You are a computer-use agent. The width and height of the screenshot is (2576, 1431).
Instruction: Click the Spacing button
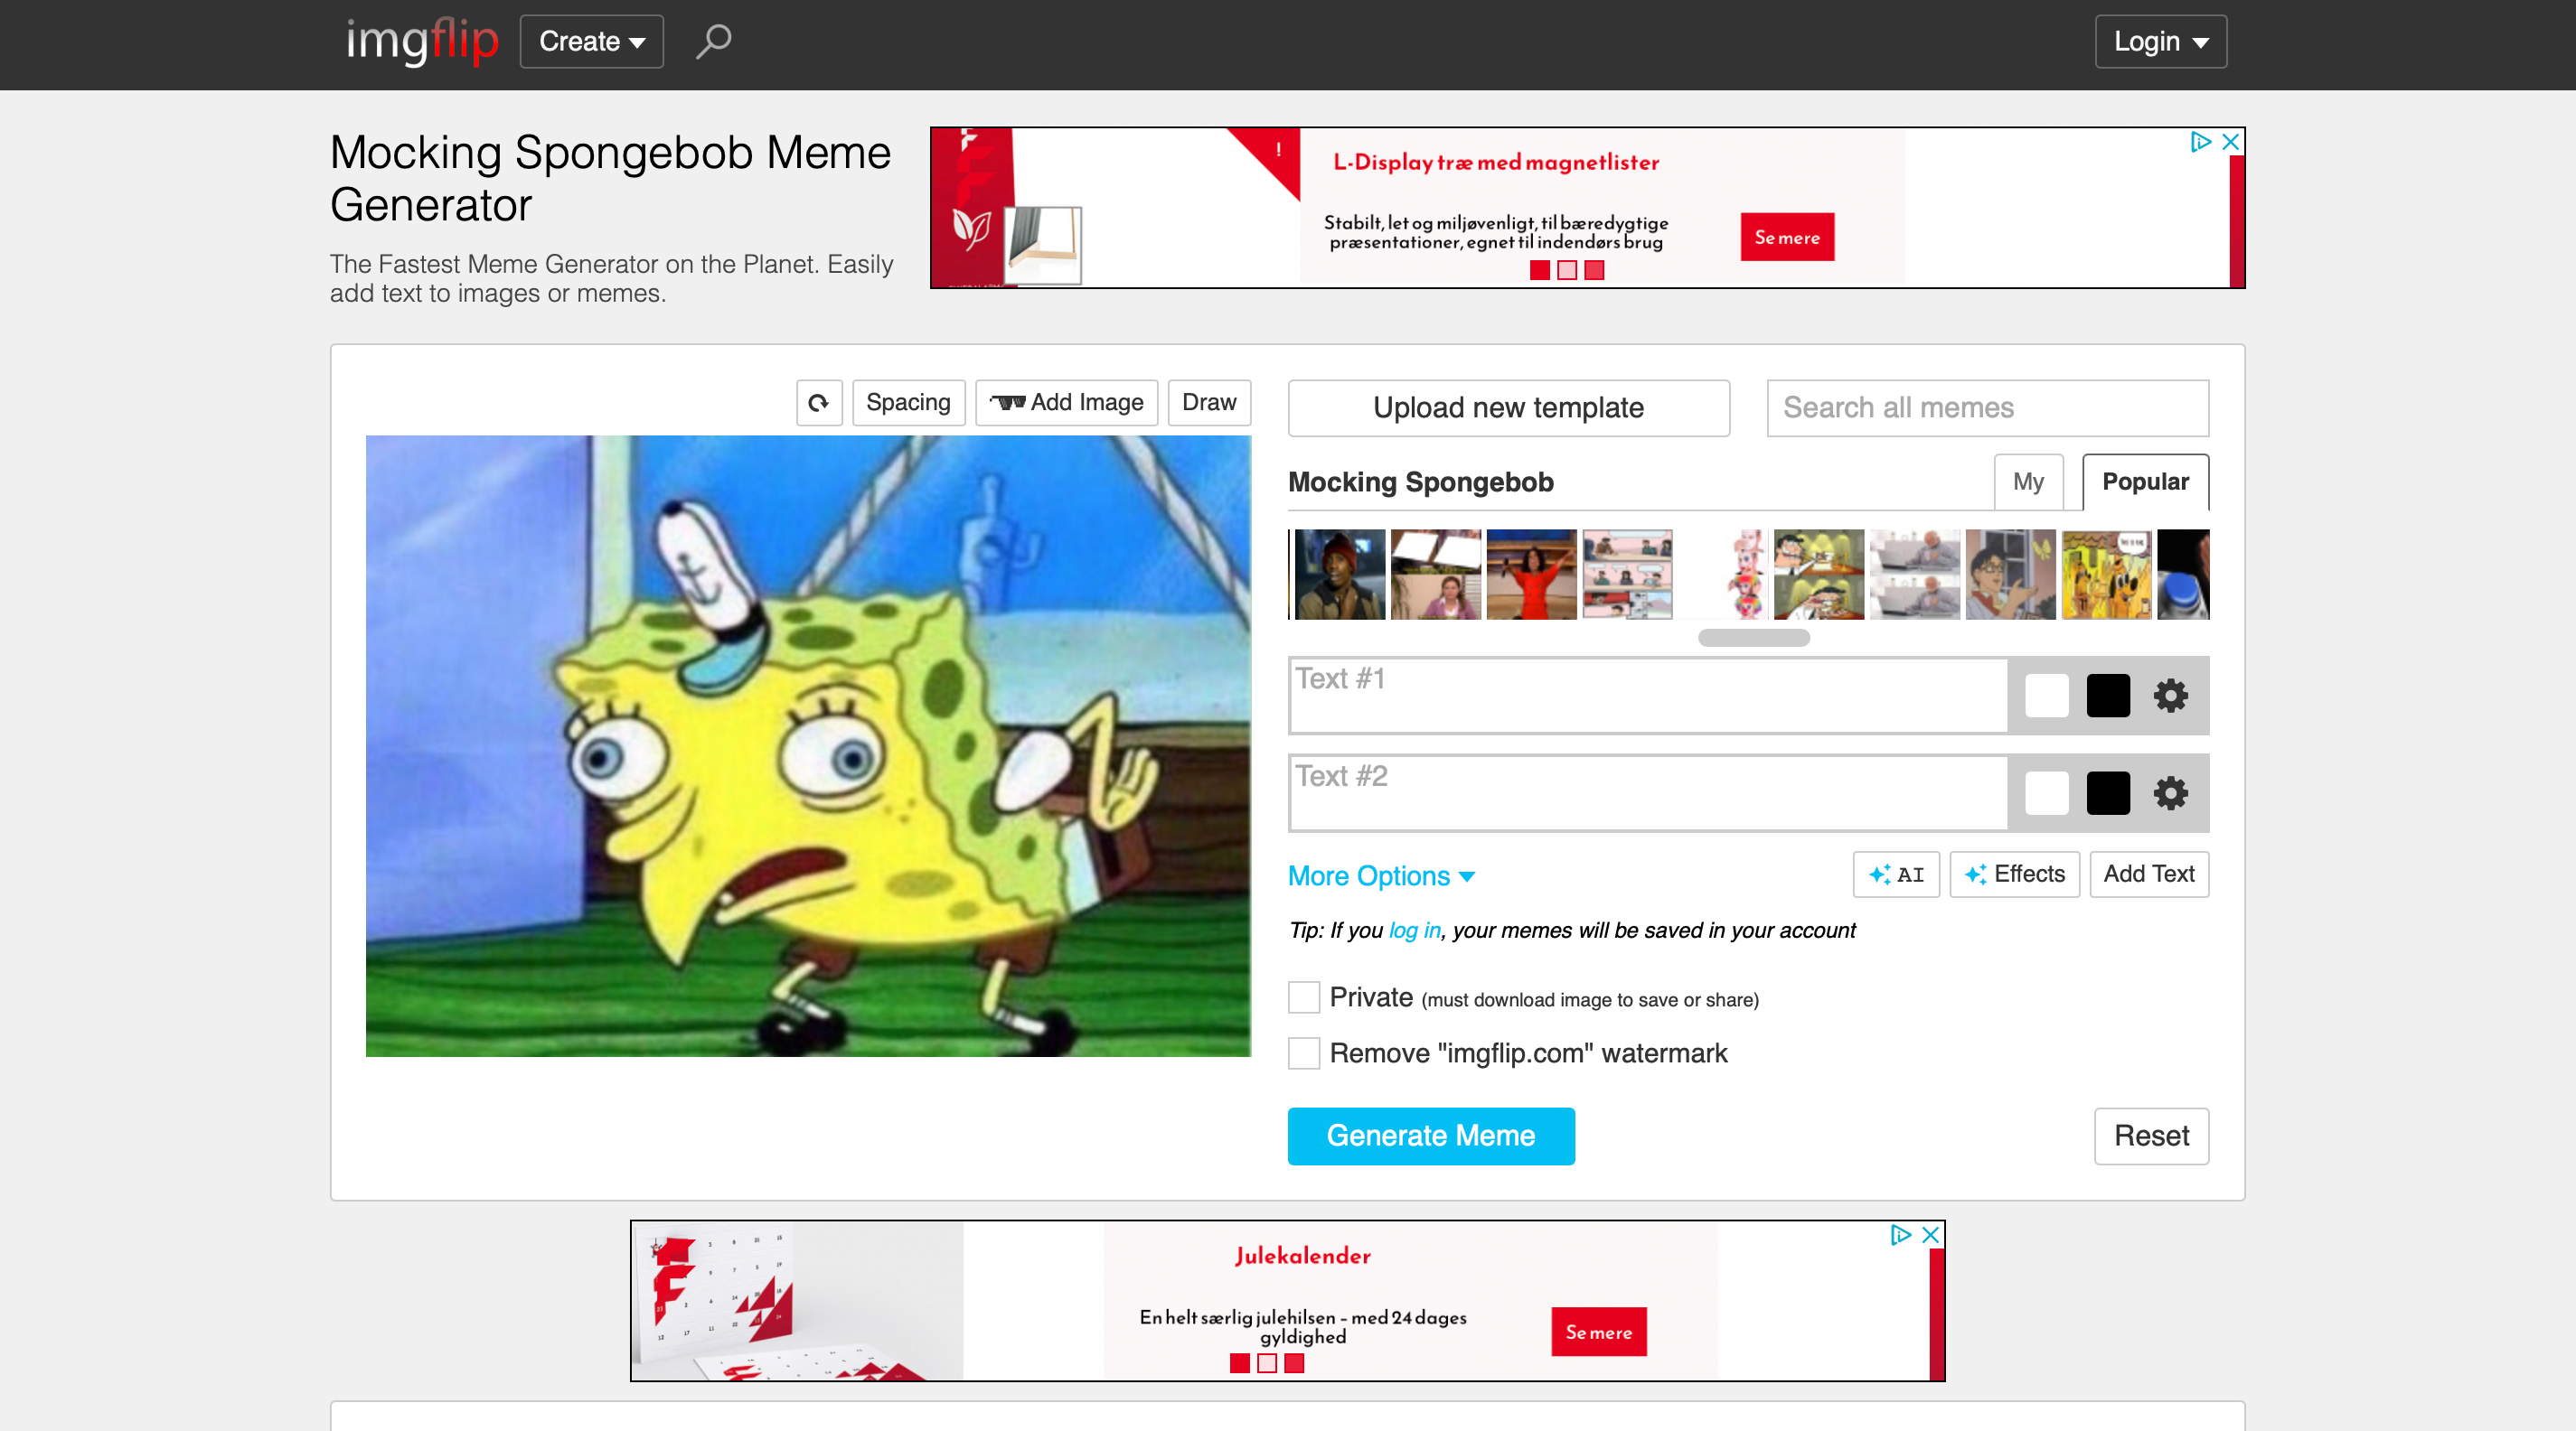[909, 403]
